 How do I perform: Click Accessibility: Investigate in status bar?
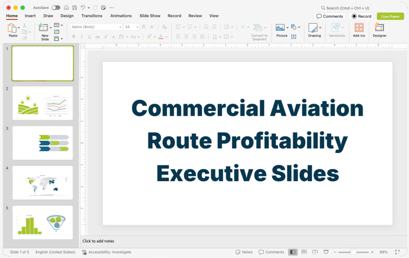pyautogui.click(x=106, y=252)
